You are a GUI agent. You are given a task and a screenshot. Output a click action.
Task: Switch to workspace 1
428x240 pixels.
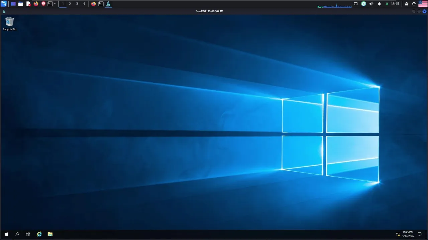coord(63,4)
